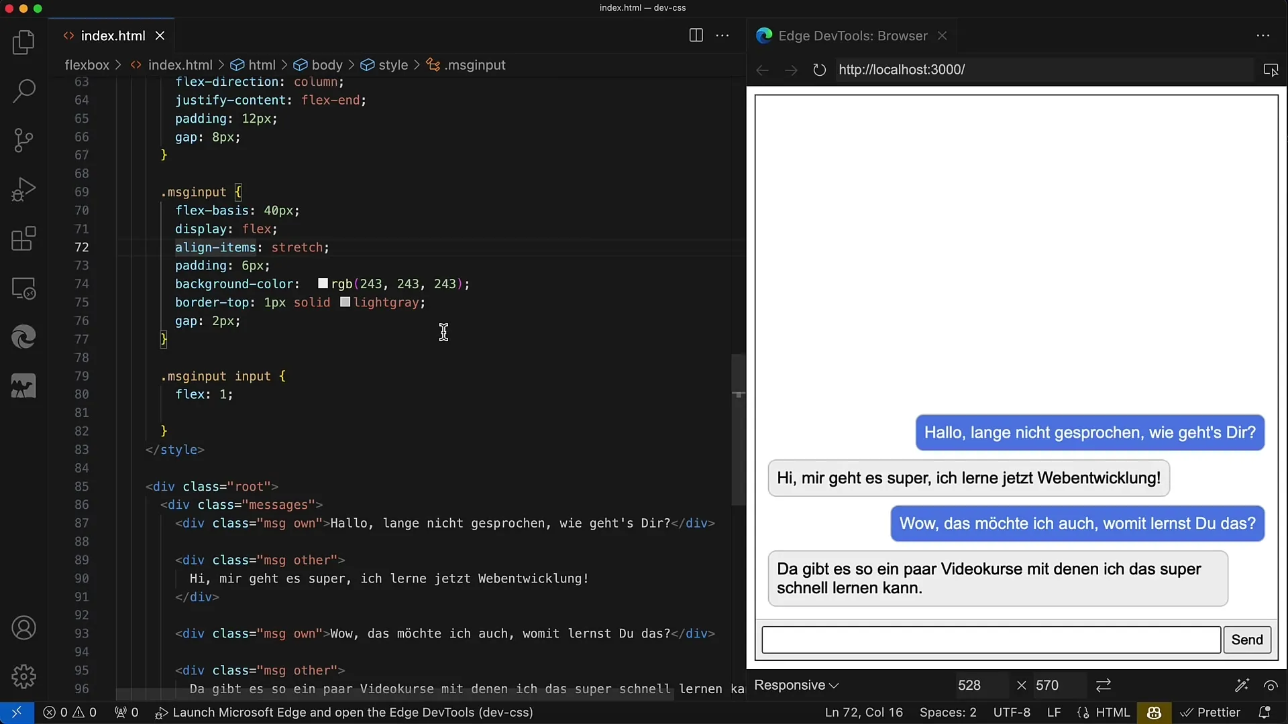Open color picker for lightgray swatch
Screen dimensions: 1288x724
345,302
